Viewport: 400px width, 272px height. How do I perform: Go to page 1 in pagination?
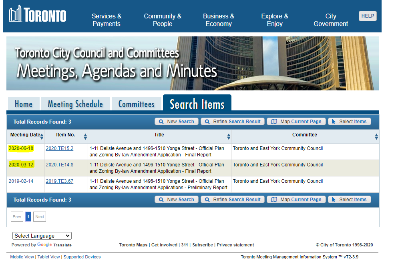[28, 217]
